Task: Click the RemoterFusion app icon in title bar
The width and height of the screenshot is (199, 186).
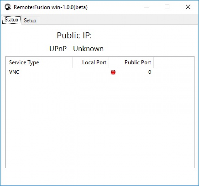Action: (8, 7)
